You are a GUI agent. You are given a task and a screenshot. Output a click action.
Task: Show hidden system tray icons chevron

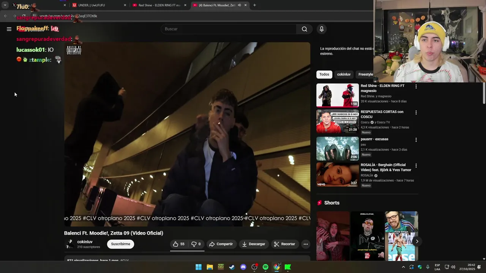403,267
